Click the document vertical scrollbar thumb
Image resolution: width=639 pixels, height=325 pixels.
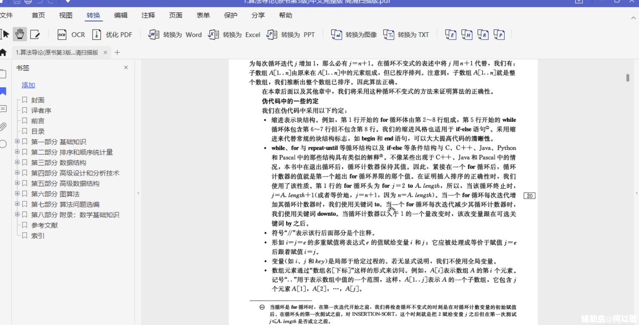click(x=628, y=77)
